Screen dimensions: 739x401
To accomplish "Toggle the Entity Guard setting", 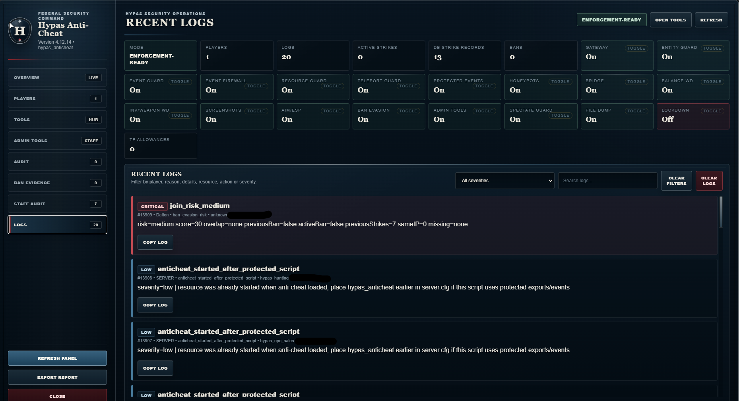I will pos(712,48).
